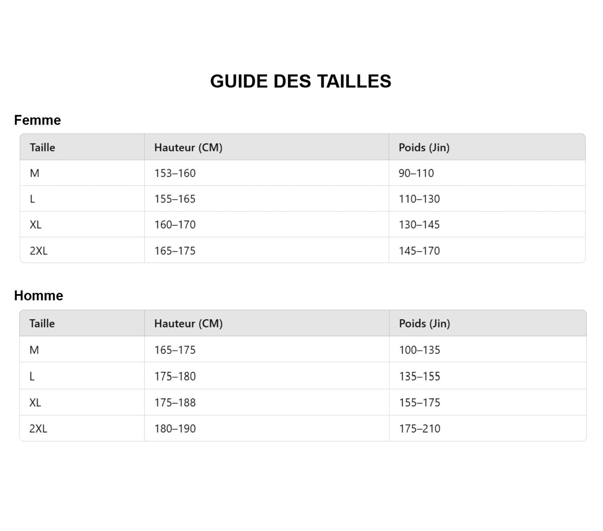Select the Femme section heading
Image resolution: width=603 pixels, height=531 pixels.
38,120
